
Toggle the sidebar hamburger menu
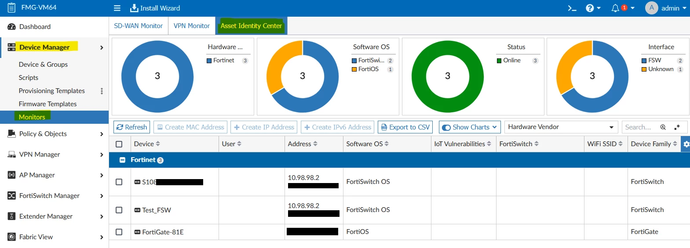coord(117,8)
